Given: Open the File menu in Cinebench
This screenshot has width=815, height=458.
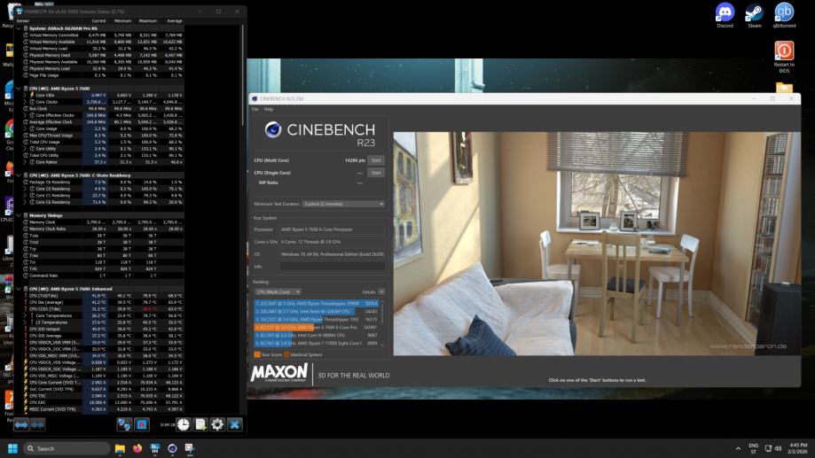Looking at the screenshot, I should point(255,109).
